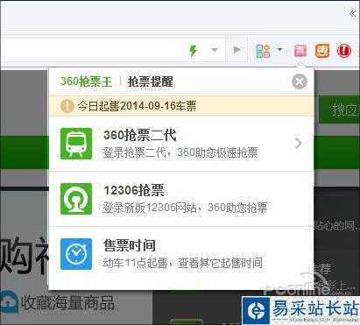Click the green railway logo for 12306抢票
The image size is (360, 325).
click(76, 199)
